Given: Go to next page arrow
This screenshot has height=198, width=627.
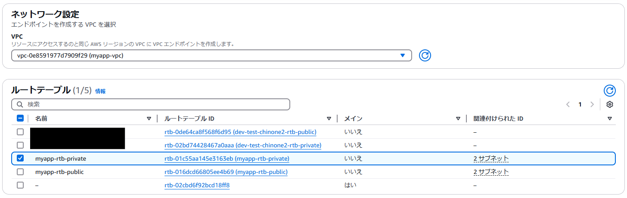Looking at the screenshot, I should [x=592, y=104].
